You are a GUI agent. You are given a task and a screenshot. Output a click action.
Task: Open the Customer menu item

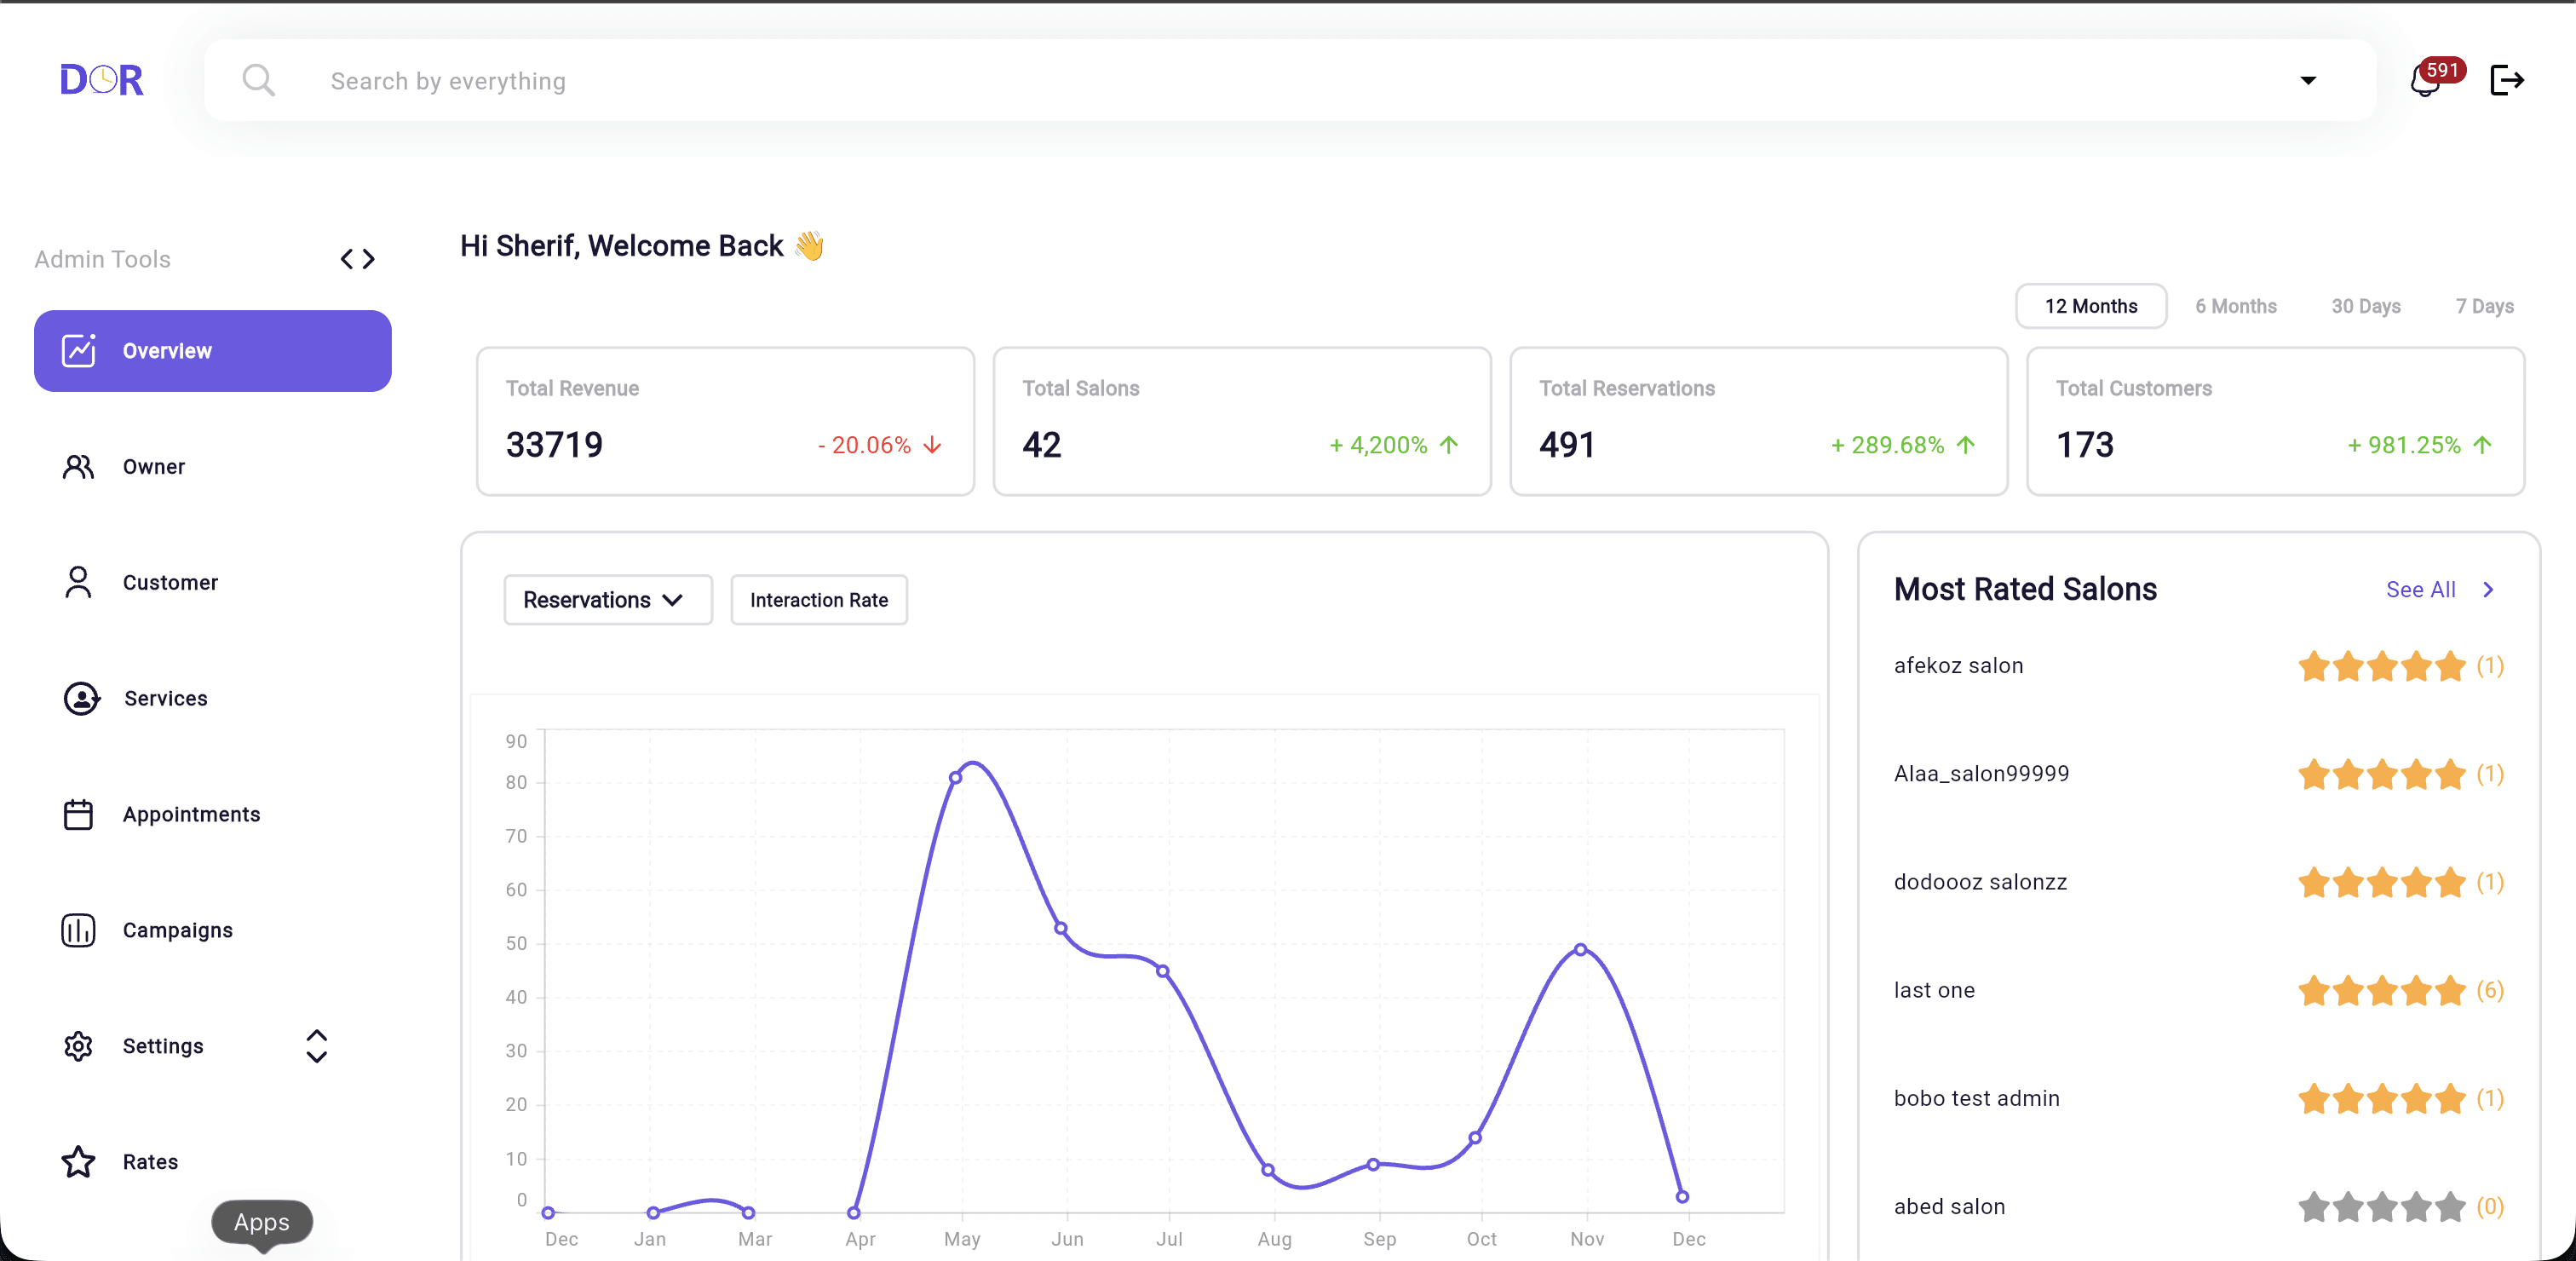170,582
